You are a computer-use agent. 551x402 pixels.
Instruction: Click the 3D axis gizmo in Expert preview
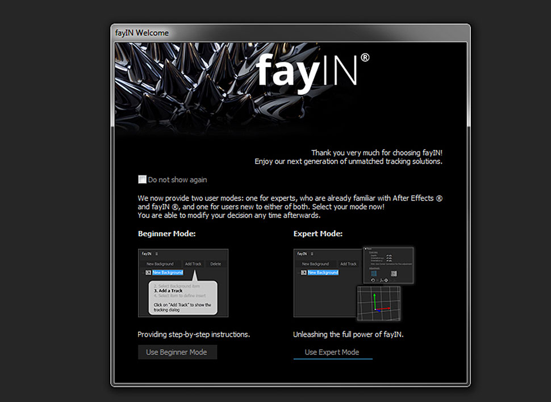pyautogui.click(x=381, y=303)
